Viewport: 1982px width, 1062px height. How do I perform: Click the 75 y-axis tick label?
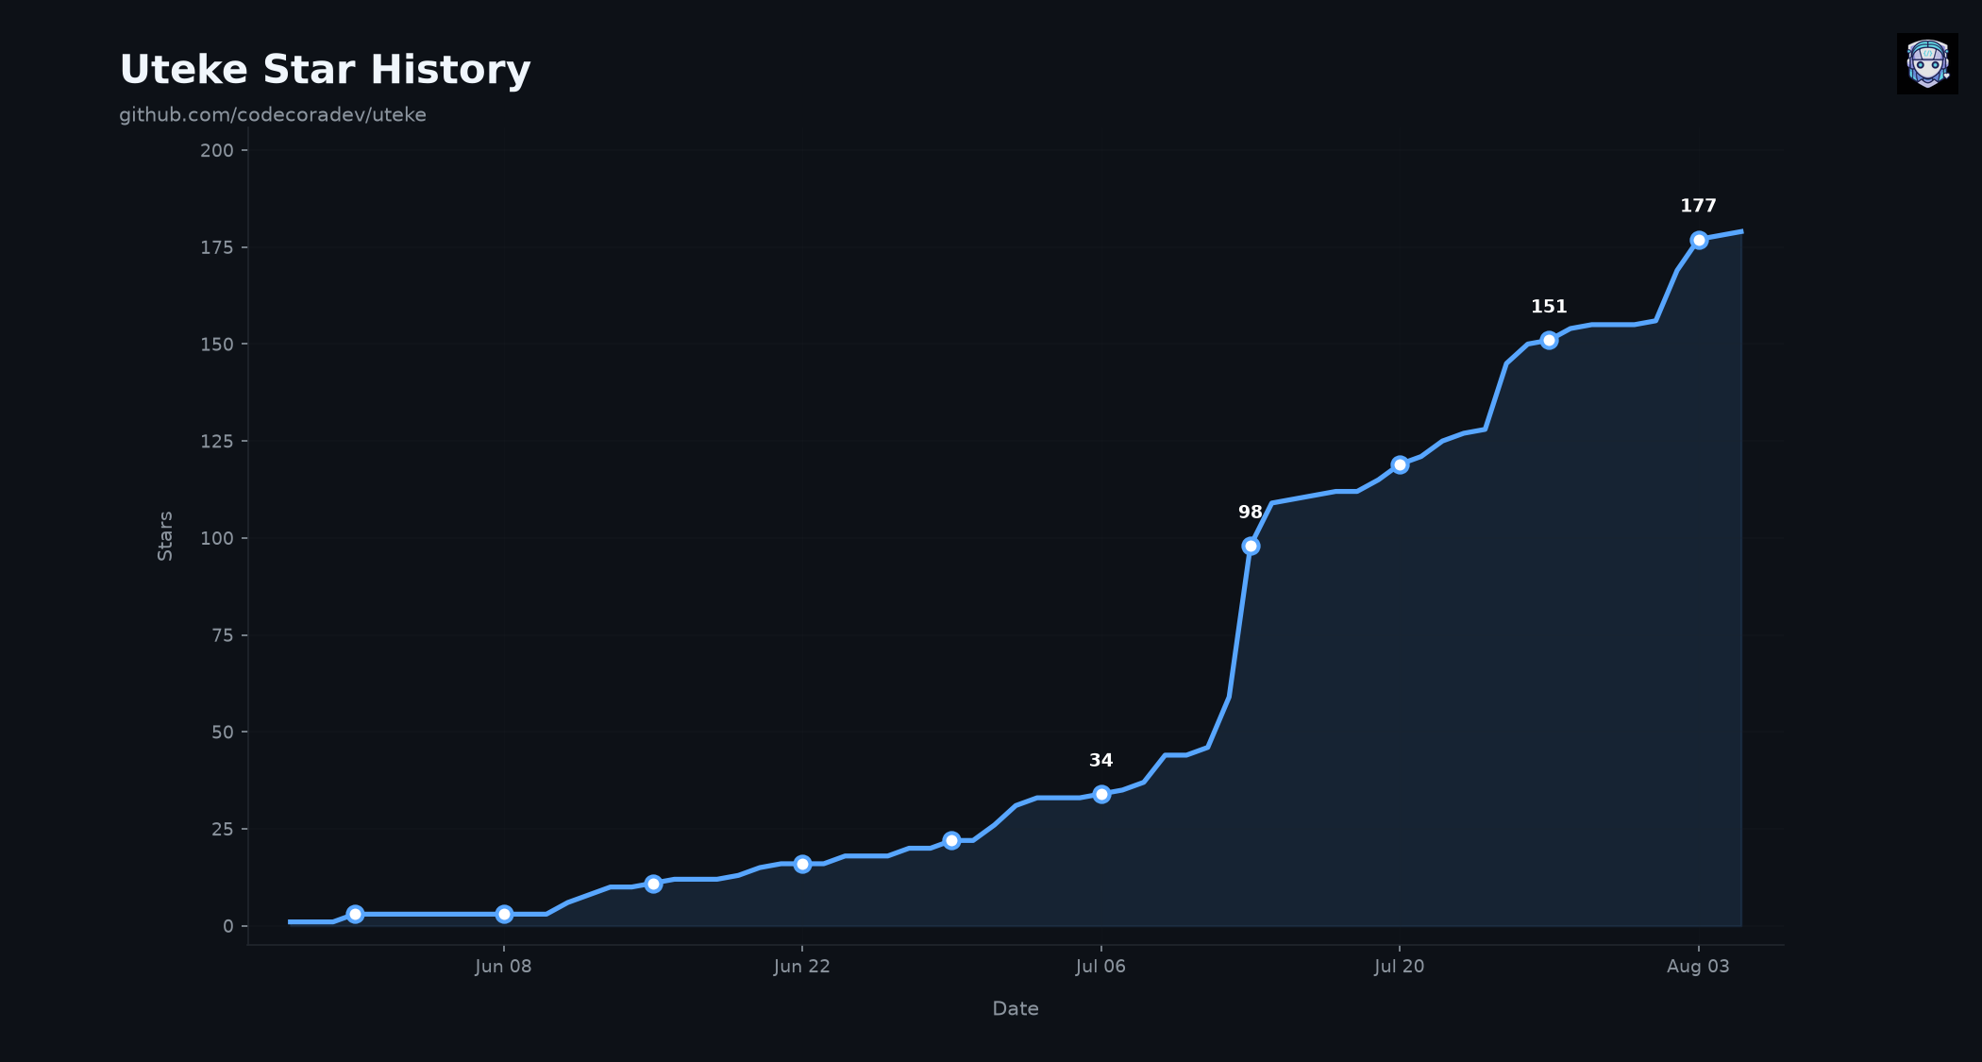(223, 635)
